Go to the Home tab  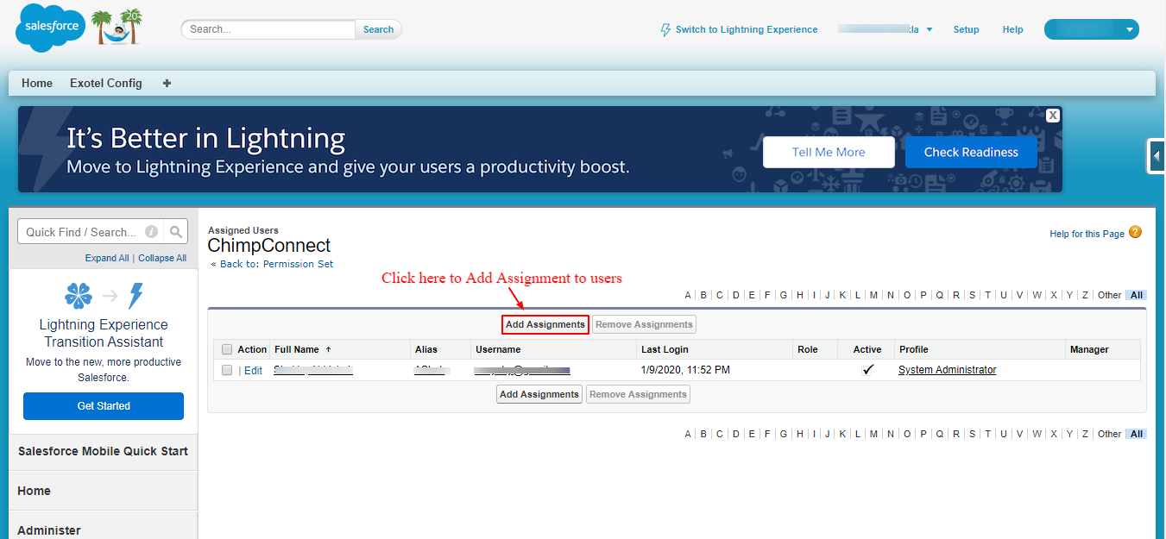point(37,84)
